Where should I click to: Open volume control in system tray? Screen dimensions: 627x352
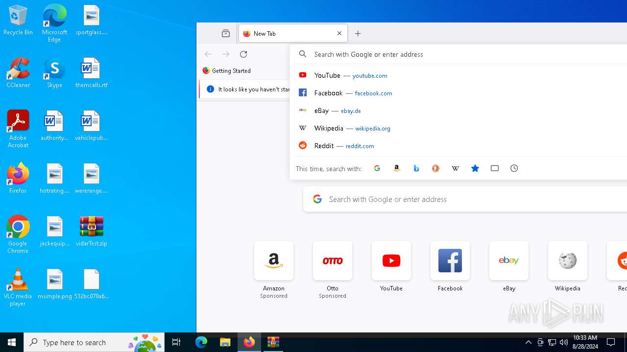point(564,342)
